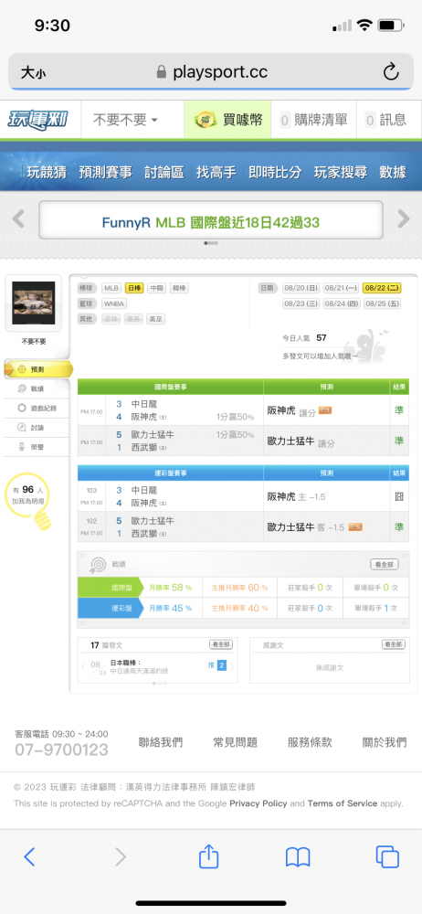Open the 大小 text size control
The image size is (422, 914).
pyautogui.click(x=33, y=73)
